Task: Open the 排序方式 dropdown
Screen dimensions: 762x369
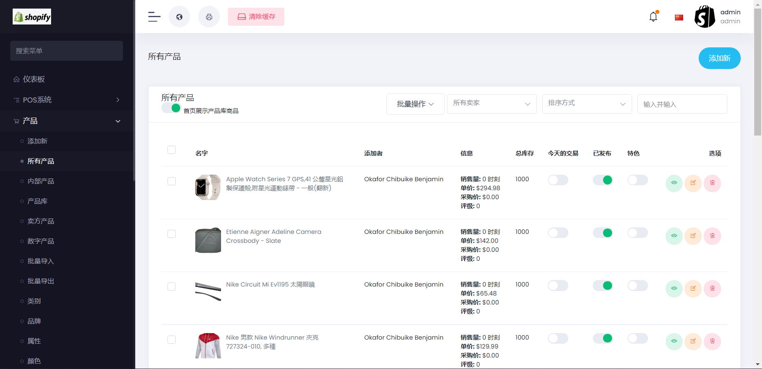Action: coord(587,104)
